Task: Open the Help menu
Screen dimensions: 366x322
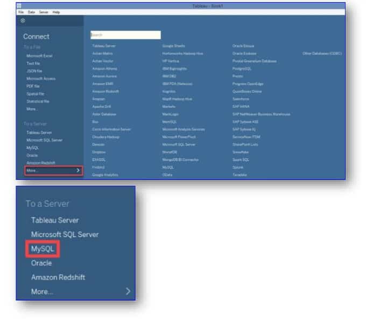Action: [x=56, y=12]
